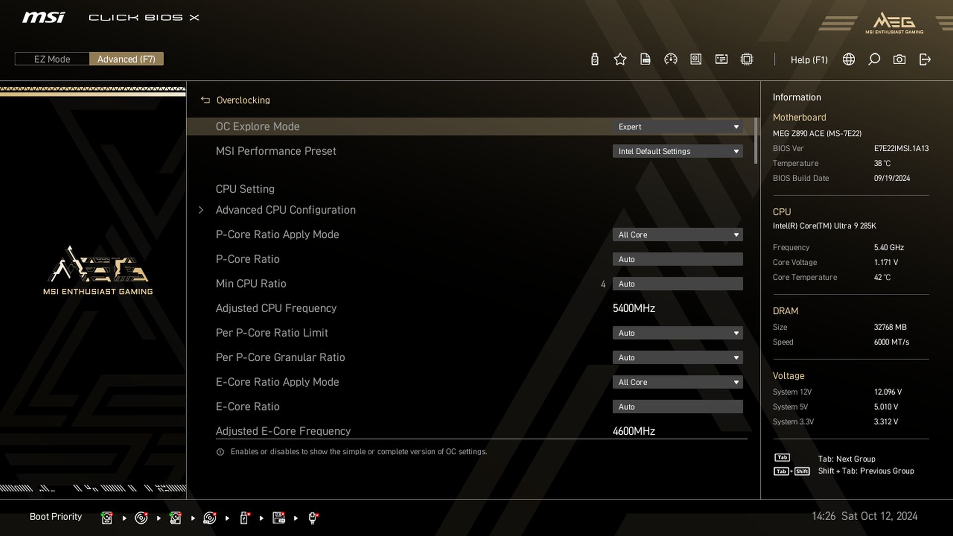953x536 pixels.
Task: Click the magnifier search icon
Action: click(x=874, y=60)
